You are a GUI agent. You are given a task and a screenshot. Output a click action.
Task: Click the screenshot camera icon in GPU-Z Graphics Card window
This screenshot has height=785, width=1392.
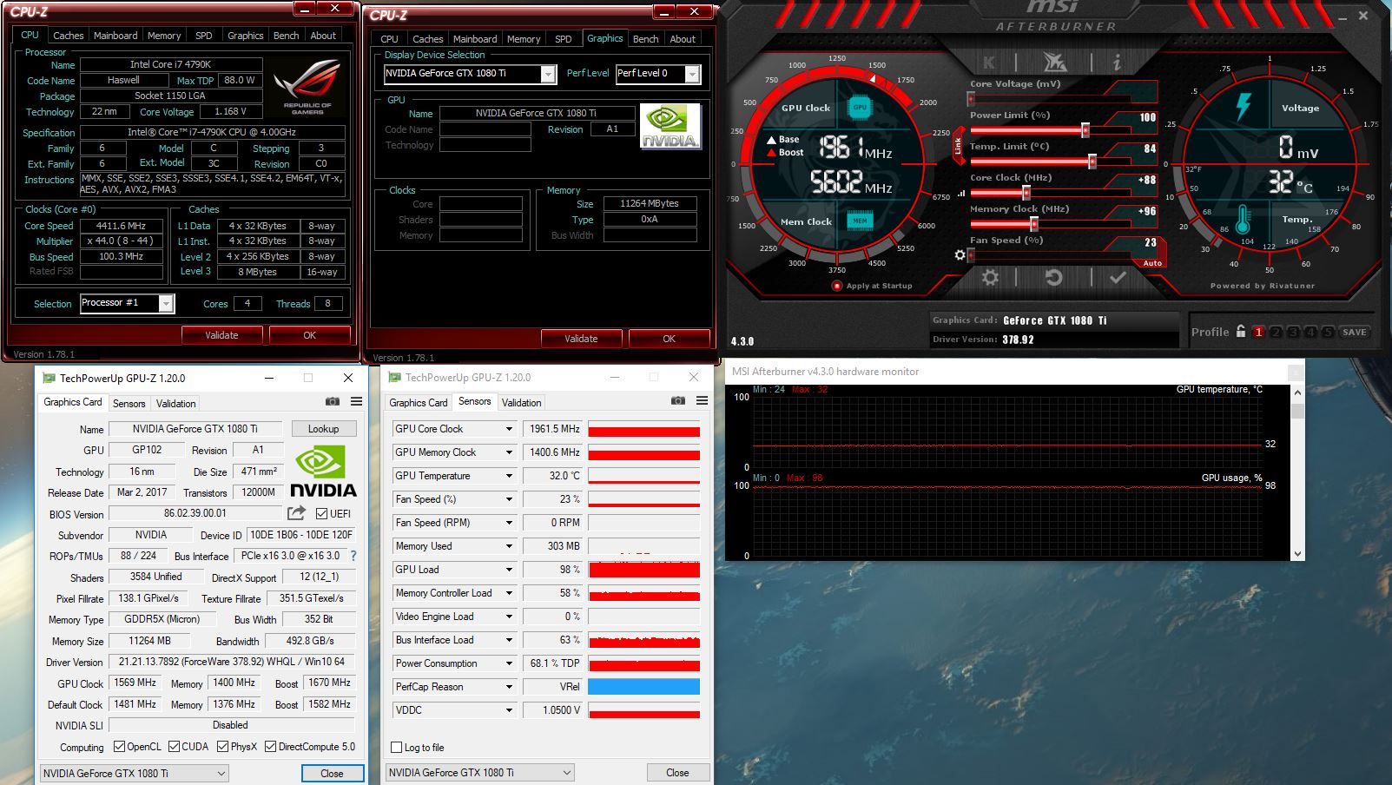(333, 401)
